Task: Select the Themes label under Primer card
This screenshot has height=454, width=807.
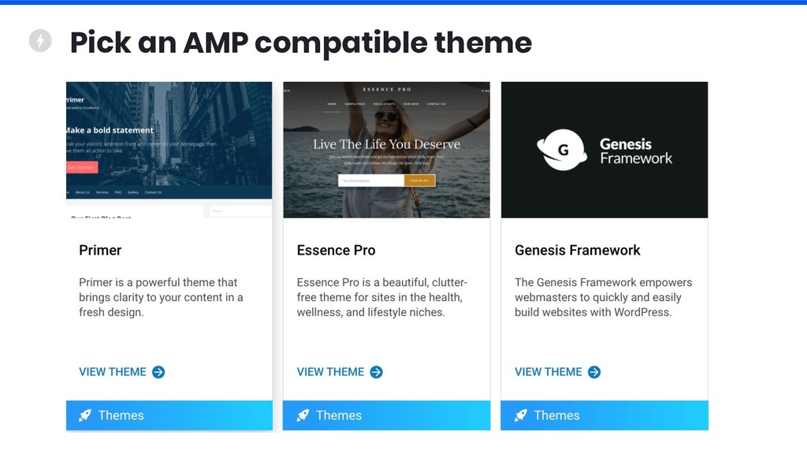Action: pos(121,415)
